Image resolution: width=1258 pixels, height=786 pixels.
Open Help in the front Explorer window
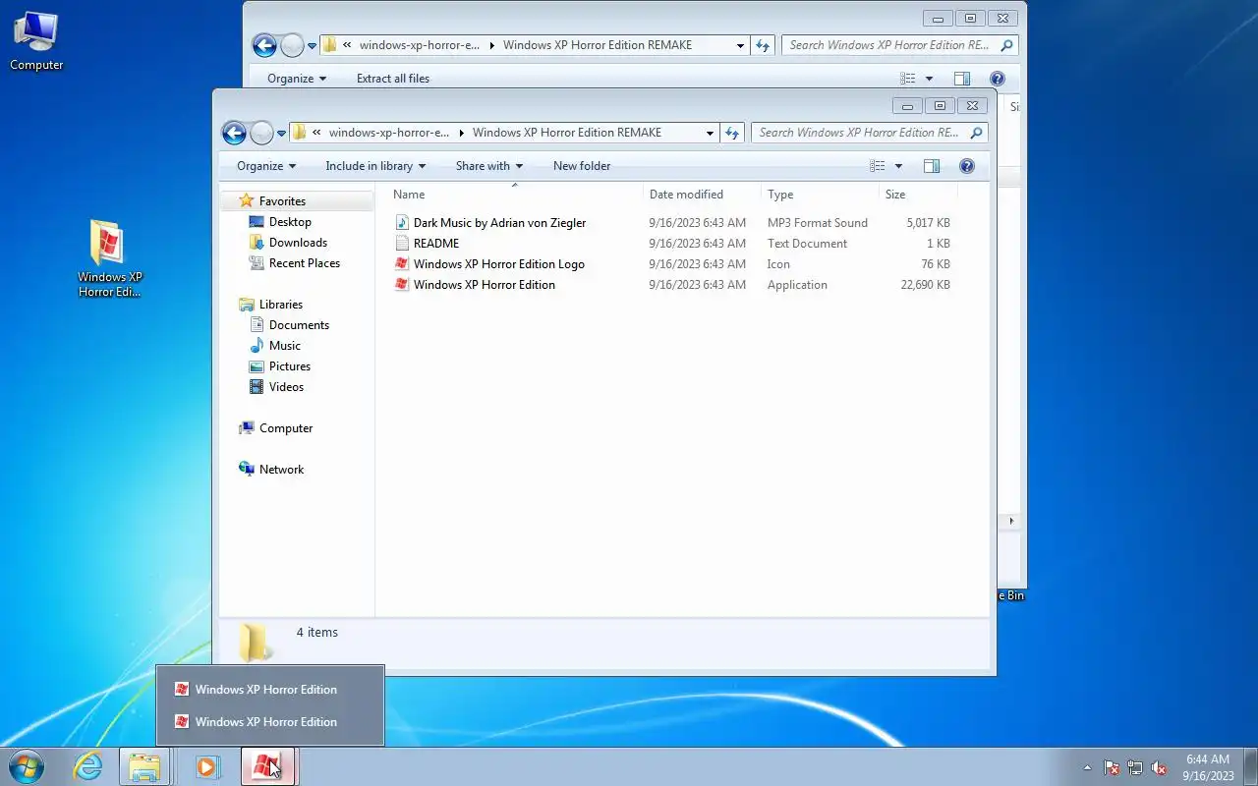tap(967, 166)
